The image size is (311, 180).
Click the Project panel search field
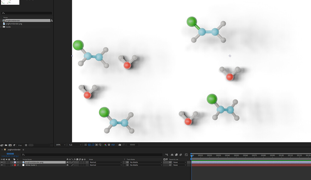(26, 13)
